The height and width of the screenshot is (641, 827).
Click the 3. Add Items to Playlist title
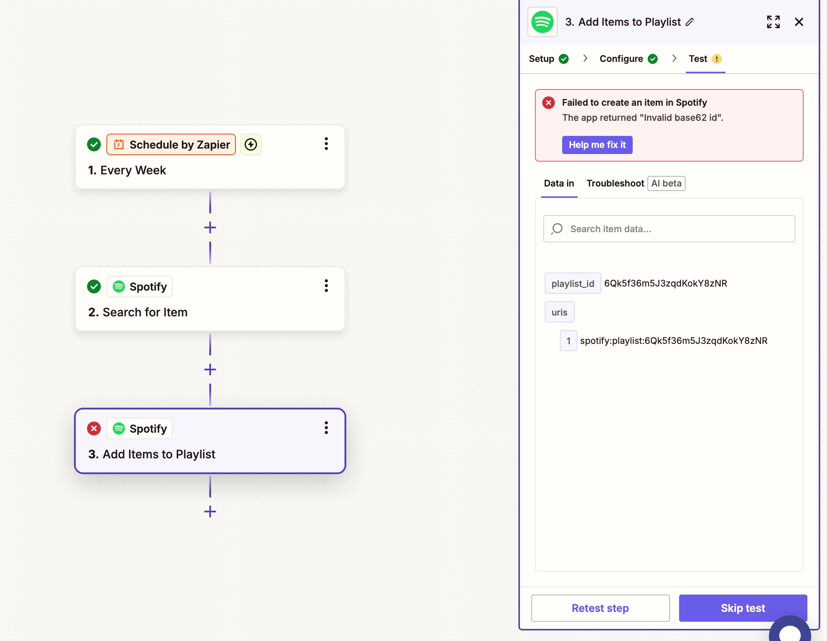click(x=623, y=22)
